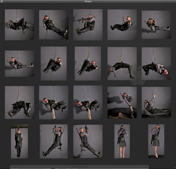Select photo of man arched back, head lower right
This screenshot has width=176, height=169.
(x=156, y=64)
